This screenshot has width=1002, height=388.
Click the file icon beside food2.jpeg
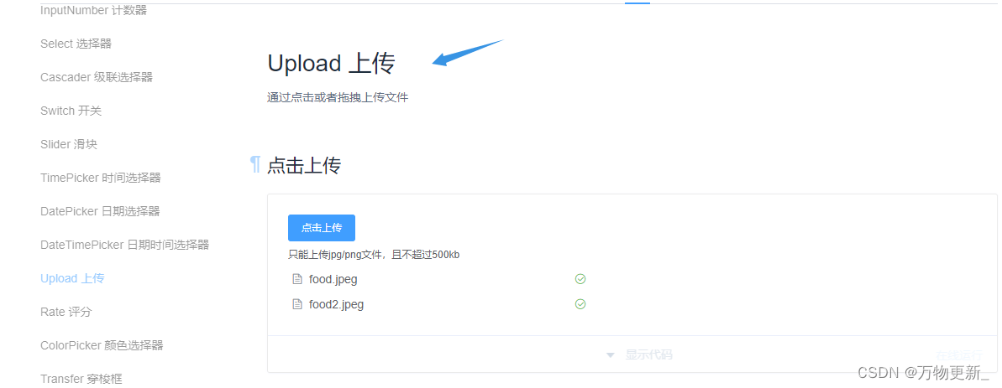296,304
